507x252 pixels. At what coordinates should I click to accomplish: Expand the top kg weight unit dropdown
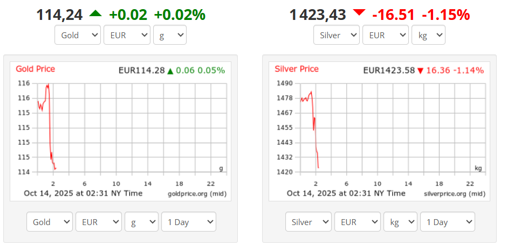[429, 36]
